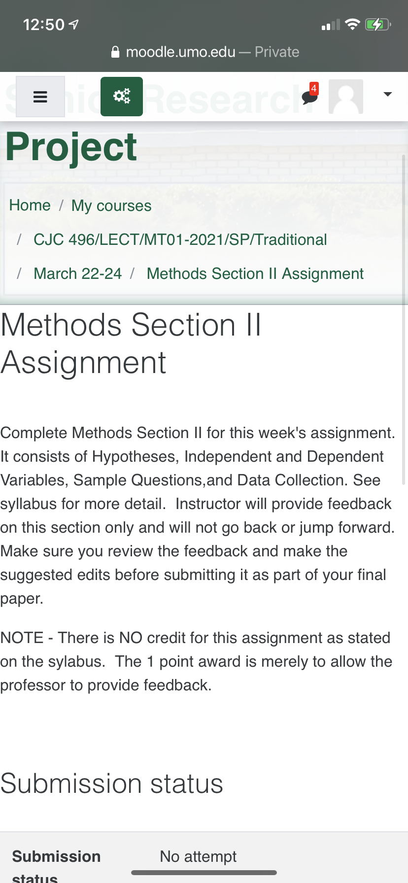408x883 pixels.
Task: Click Methods Section II Assignment breadcrumb
Action: [x=255, y=273]
